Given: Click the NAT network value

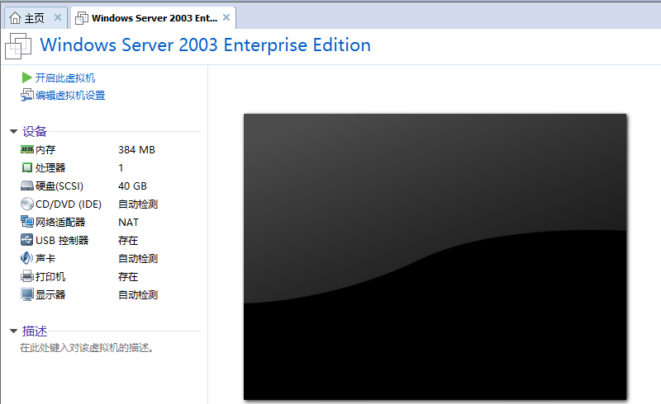Looking at the screenshot, I should point(128,223).
